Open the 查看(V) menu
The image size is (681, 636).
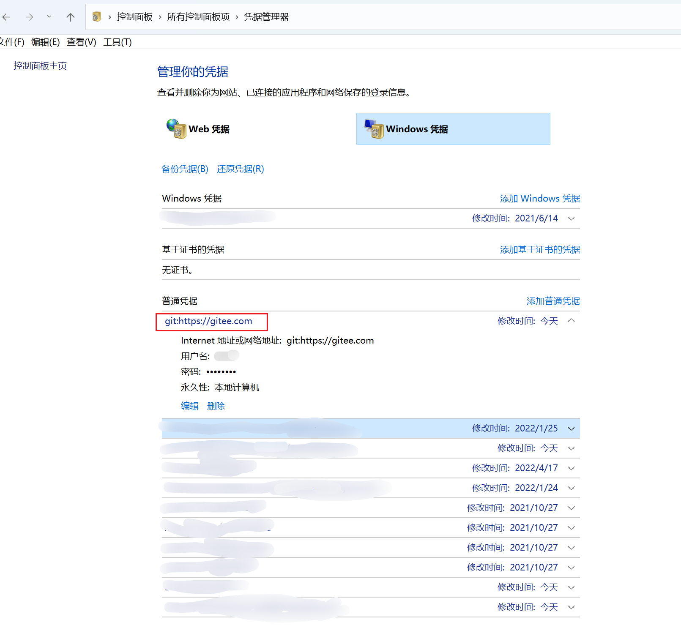coord(81,42)
